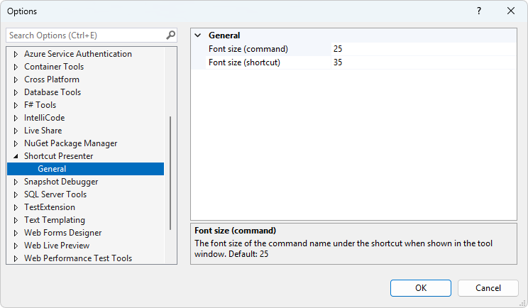Expand the Azure Service Authentication node
Viewport: 528px width, 308px height.
coord(16,54)
